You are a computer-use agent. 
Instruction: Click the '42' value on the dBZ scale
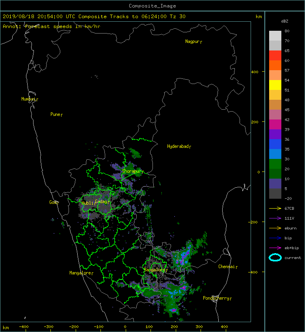click(x=287, y=119)
